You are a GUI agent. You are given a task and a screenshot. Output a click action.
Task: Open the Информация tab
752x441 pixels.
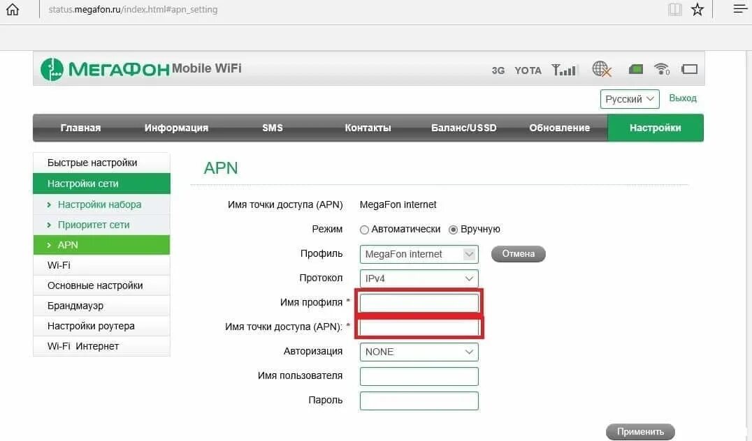click(177, 128)
